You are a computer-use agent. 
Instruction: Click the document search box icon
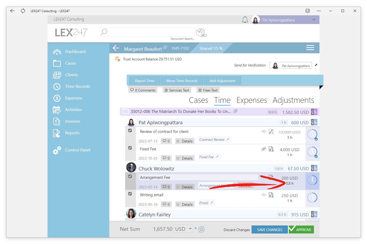(201, 33)
